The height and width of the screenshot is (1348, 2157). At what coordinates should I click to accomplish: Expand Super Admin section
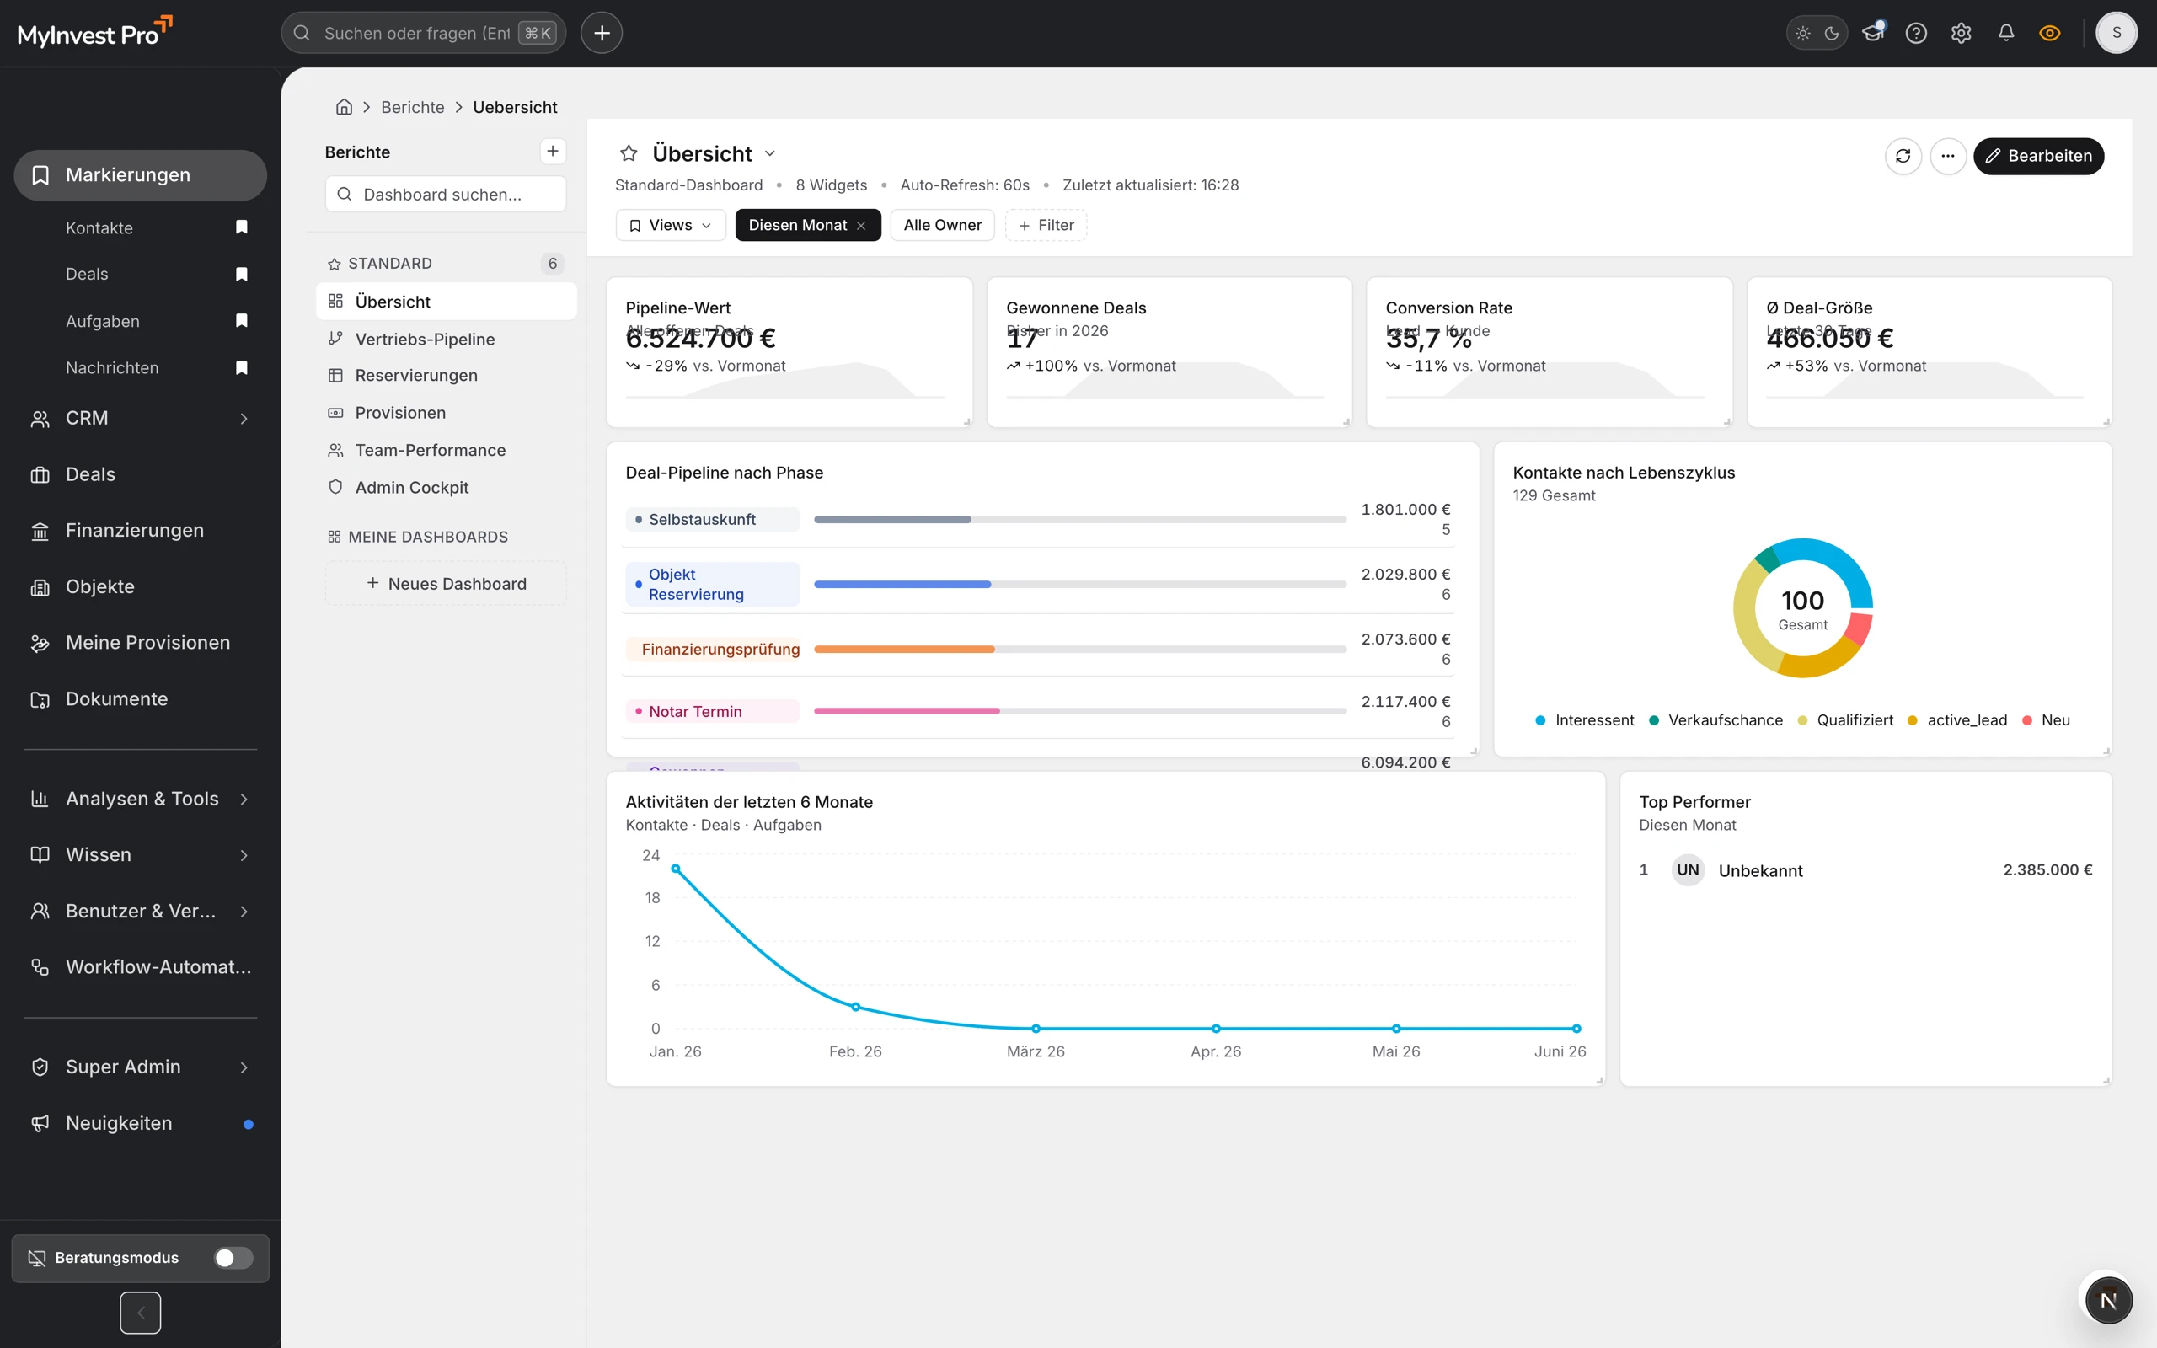(140, 1067)
